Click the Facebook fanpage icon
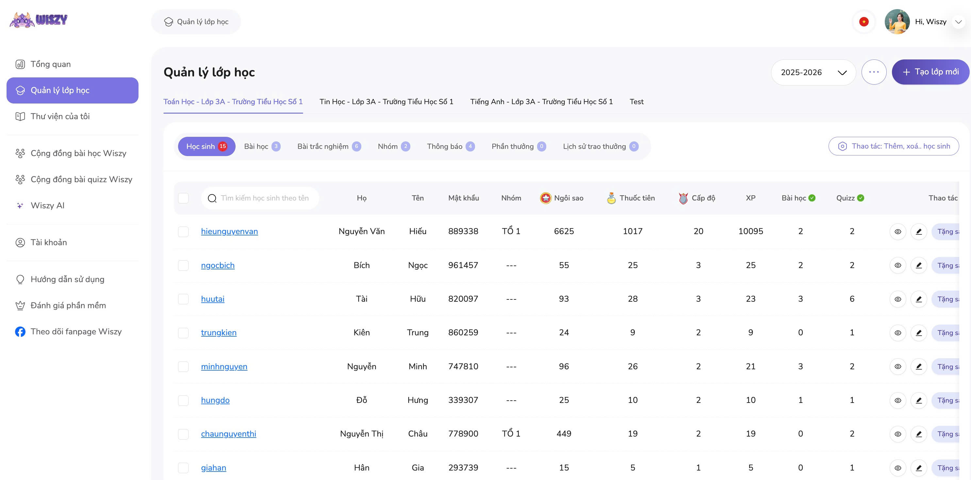Screen dimensions: 971x480 20,331
